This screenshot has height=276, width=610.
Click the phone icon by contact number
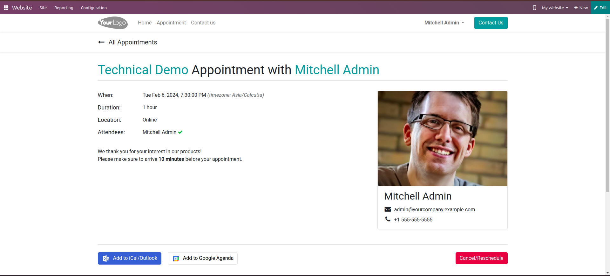tap(388, 219)
